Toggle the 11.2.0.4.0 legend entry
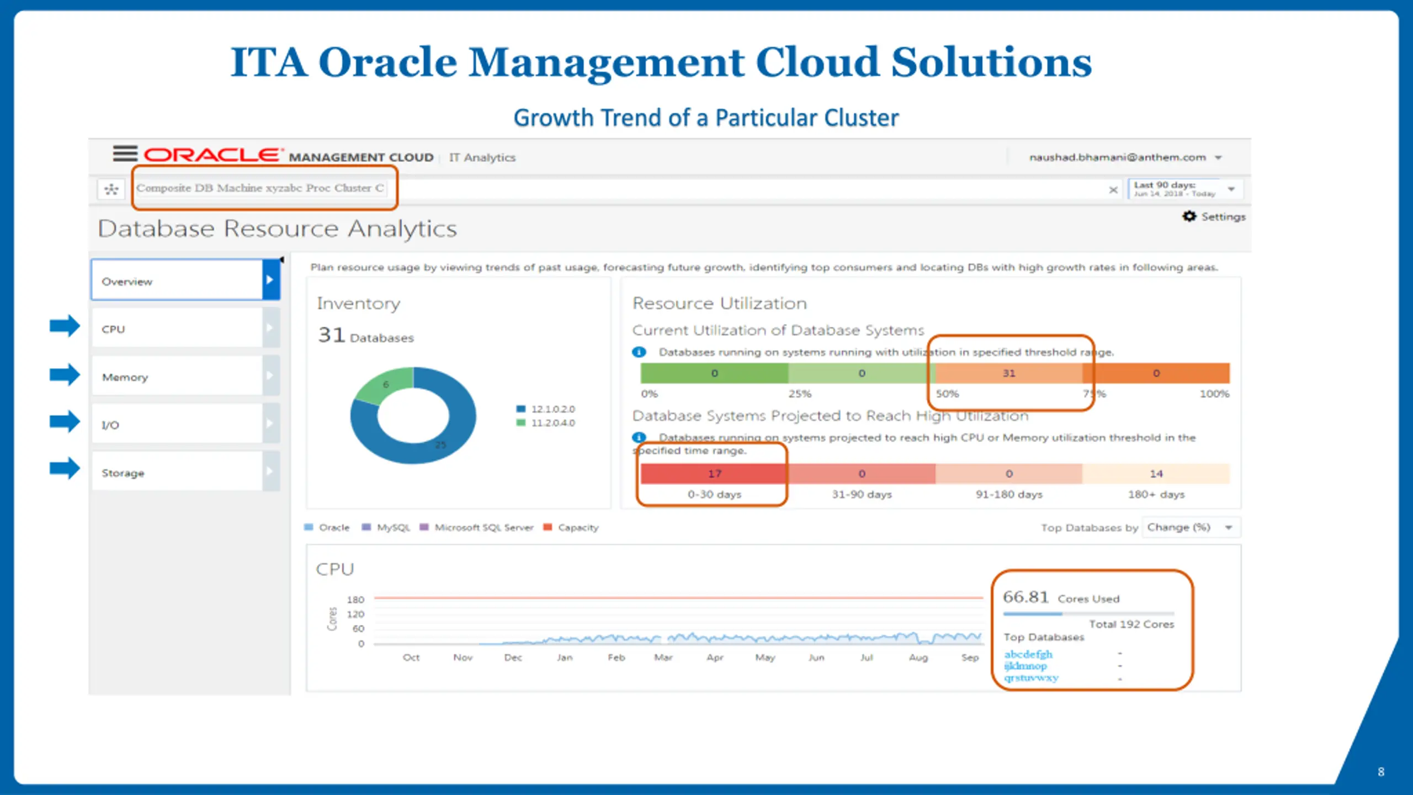The width and height of the screenshot is (1413, 795). [545, 423]
